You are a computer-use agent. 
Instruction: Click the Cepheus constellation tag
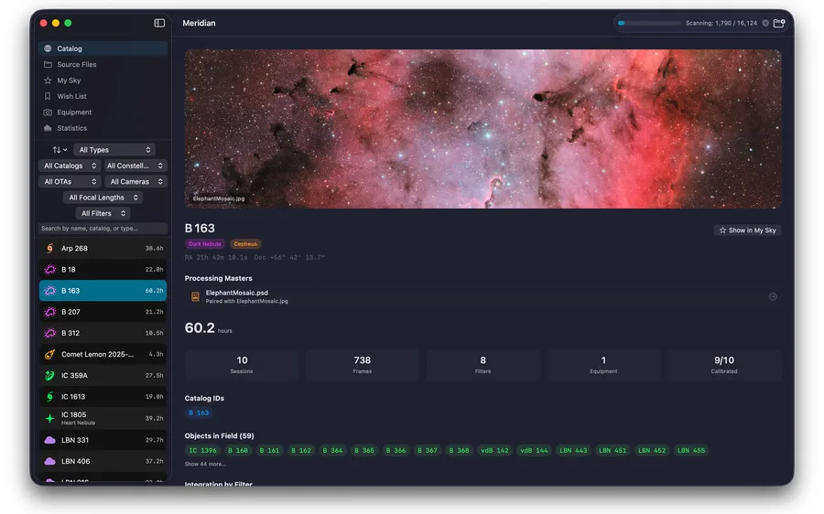(x=245, y=243)
